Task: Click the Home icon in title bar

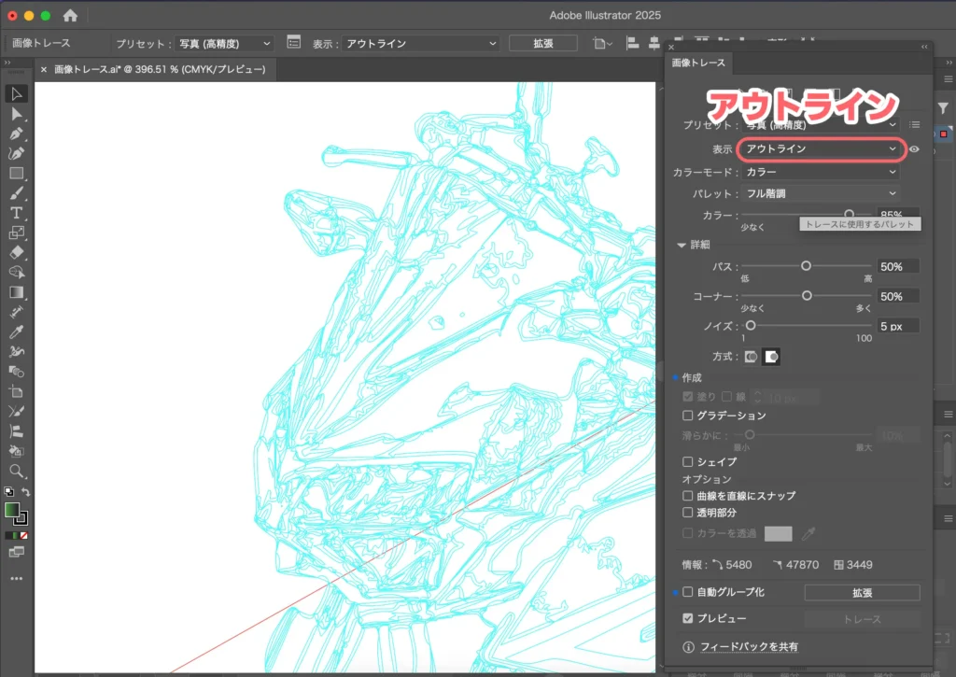Action: coord(70,16)
